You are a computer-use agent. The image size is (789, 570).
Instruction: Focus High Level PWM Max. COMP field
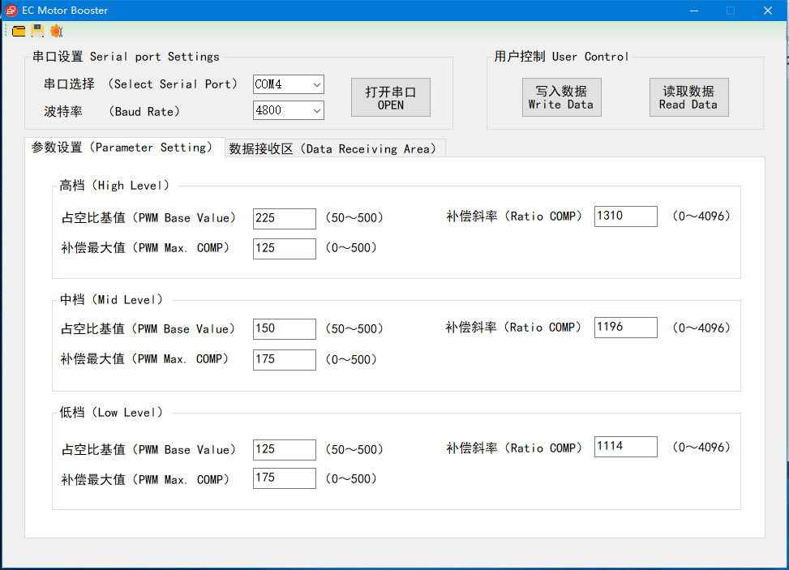pos(284,248)
